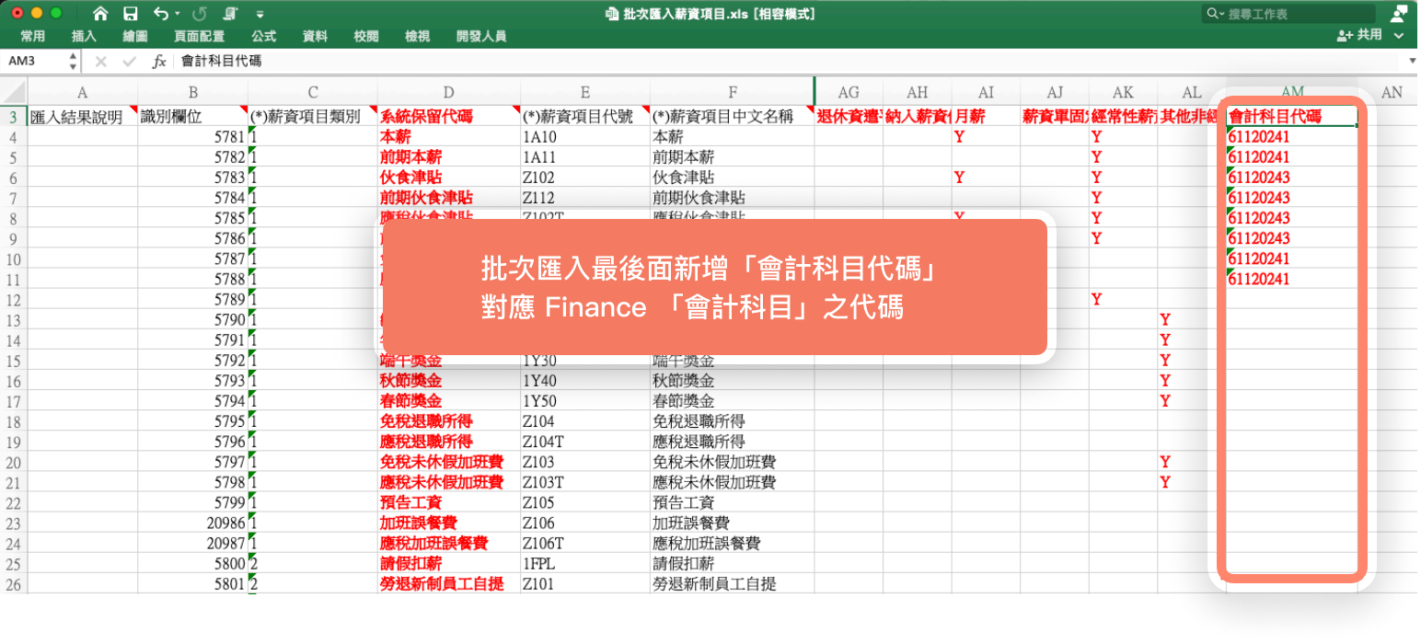This screenshot has height=644, width=1421.
Task: Click the print document icon in quick toolbar
Action: (230, 14)
